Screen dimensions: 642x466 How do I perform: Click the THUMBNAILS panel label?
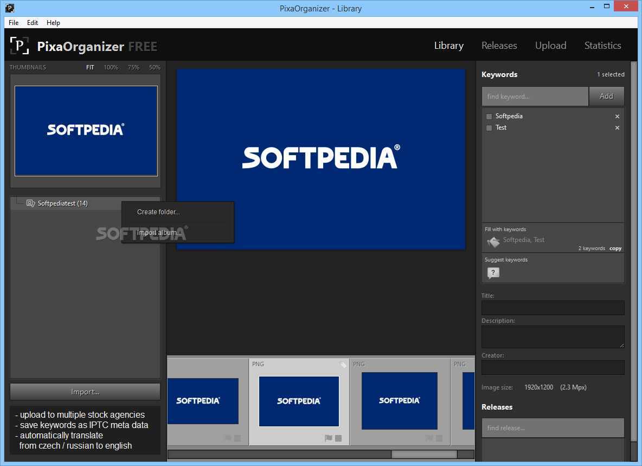tap(28, 67)
